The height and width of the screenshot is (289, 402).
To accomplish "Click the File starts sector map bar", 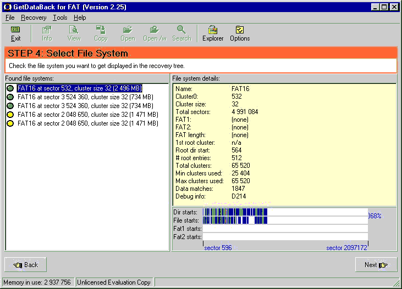I will click(x=285, y=220).
